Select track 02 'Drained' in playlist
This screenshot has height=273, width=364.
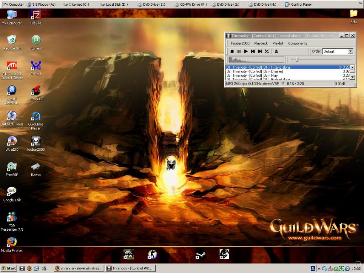pos(288,71)
